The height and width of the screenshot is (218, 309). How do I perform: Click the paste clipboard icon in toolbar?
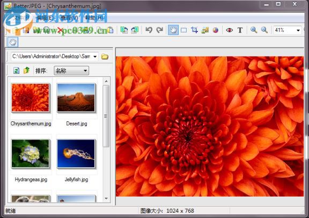pyautogui.click(x=111, y=30)
